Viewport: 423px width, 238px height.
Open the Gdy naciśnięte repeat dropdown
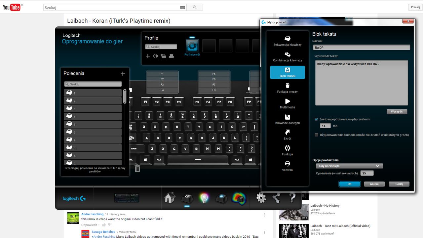click(349, 166)
